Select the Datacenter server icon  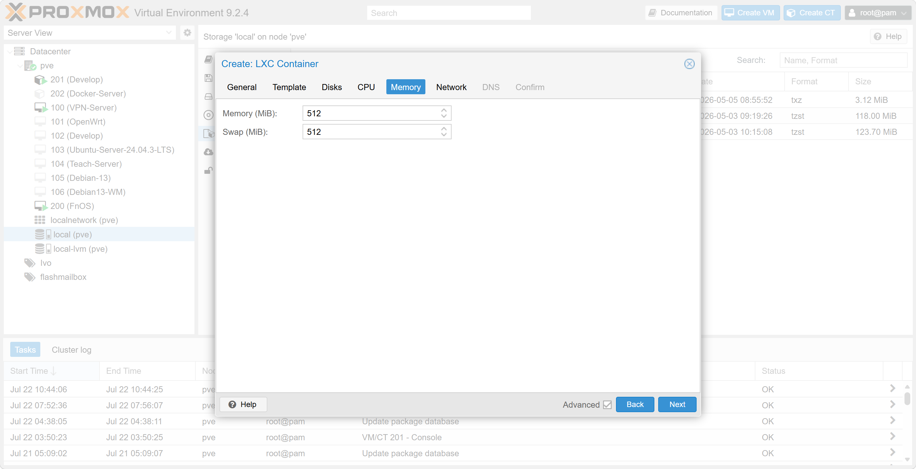click(x=19, y=51)
